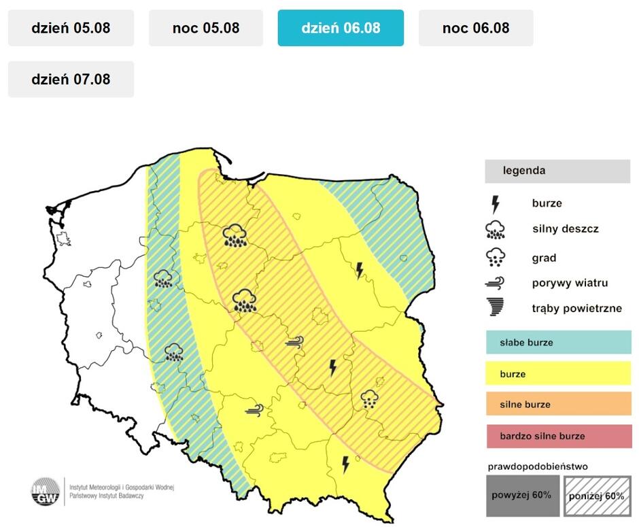
Task: Click the lightning icon in northeastern Poland
Action: [359, 271]
